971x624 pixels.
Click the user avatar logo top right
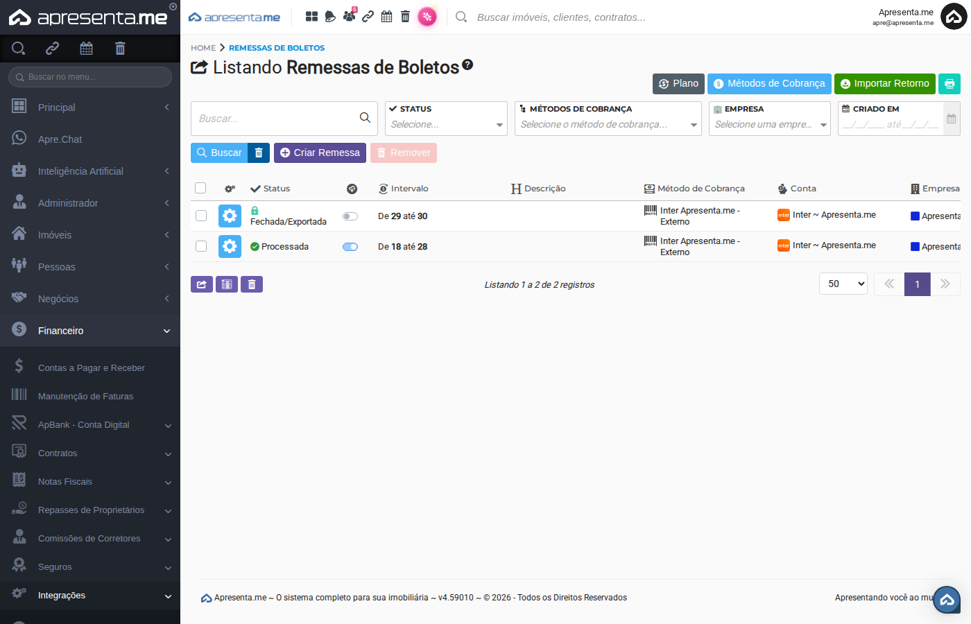click(x=954, y=17)
